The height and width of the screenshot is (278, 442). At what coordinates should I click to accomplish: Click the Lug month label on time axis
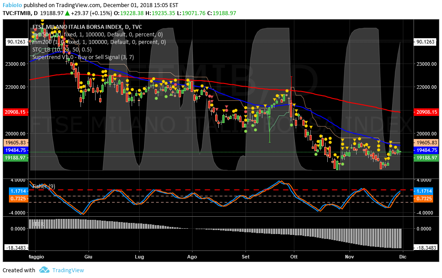click(139, 257)
